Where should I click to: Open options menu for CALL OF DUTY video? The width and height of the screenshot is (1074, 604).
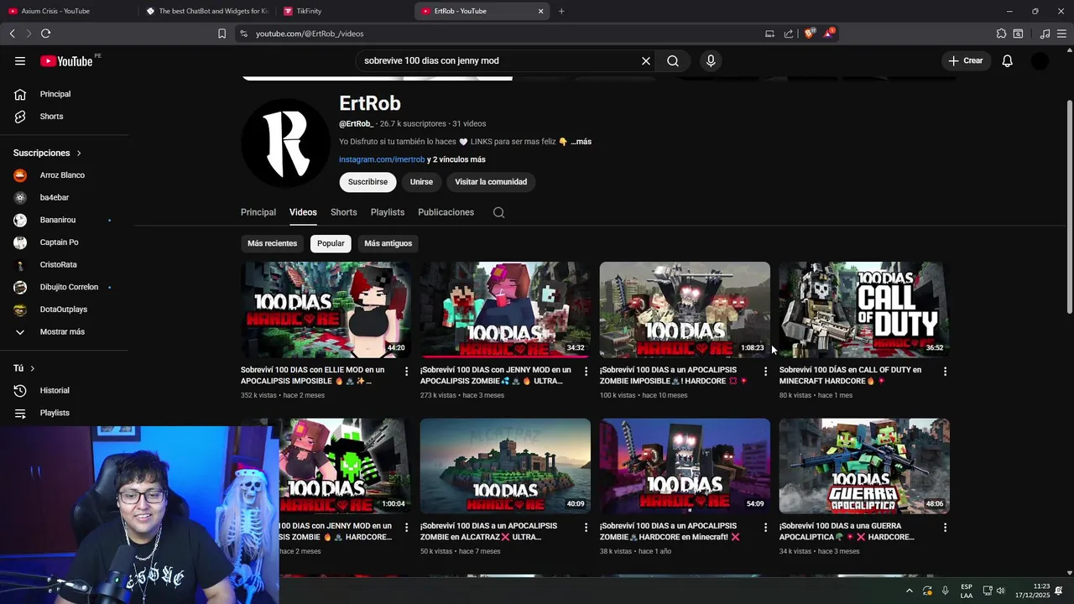point(945,371)
